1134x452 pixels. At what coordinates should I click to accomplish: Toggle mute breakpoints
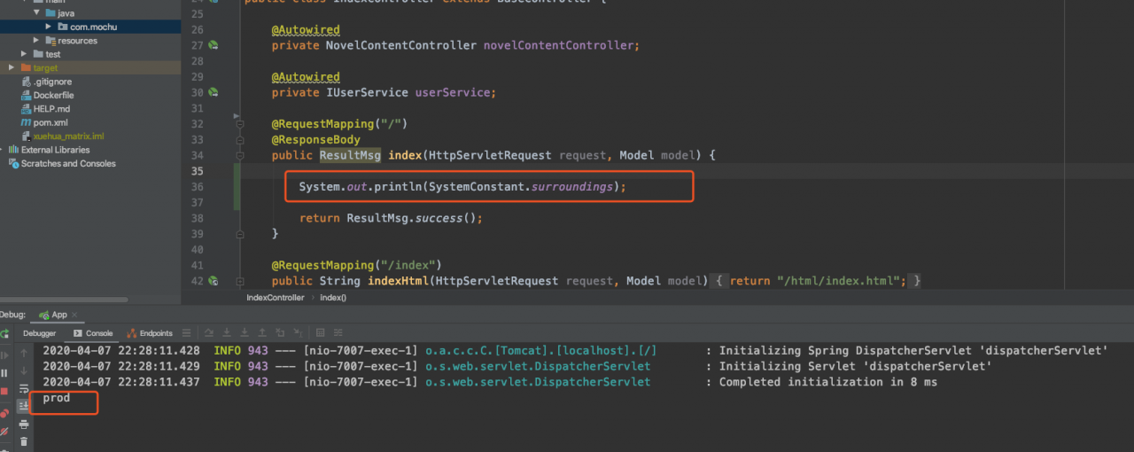(4, 432)
